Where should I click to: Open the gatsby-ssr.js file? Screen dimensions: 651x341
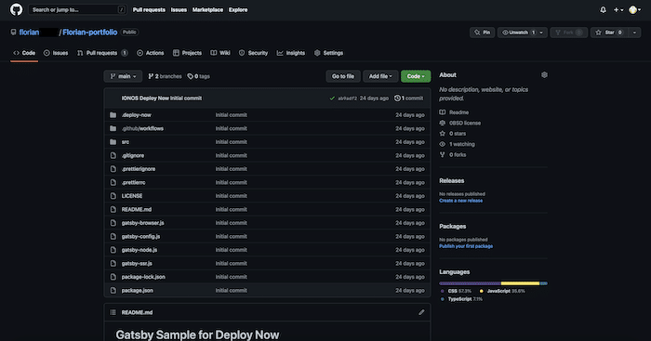pyautogui.click(x=137, y=264)
